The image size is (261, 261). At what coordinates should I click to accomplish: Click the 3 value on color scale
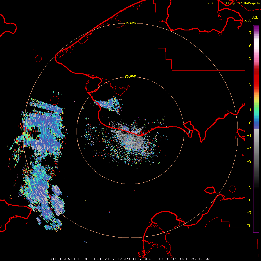[x=250, y=84]
